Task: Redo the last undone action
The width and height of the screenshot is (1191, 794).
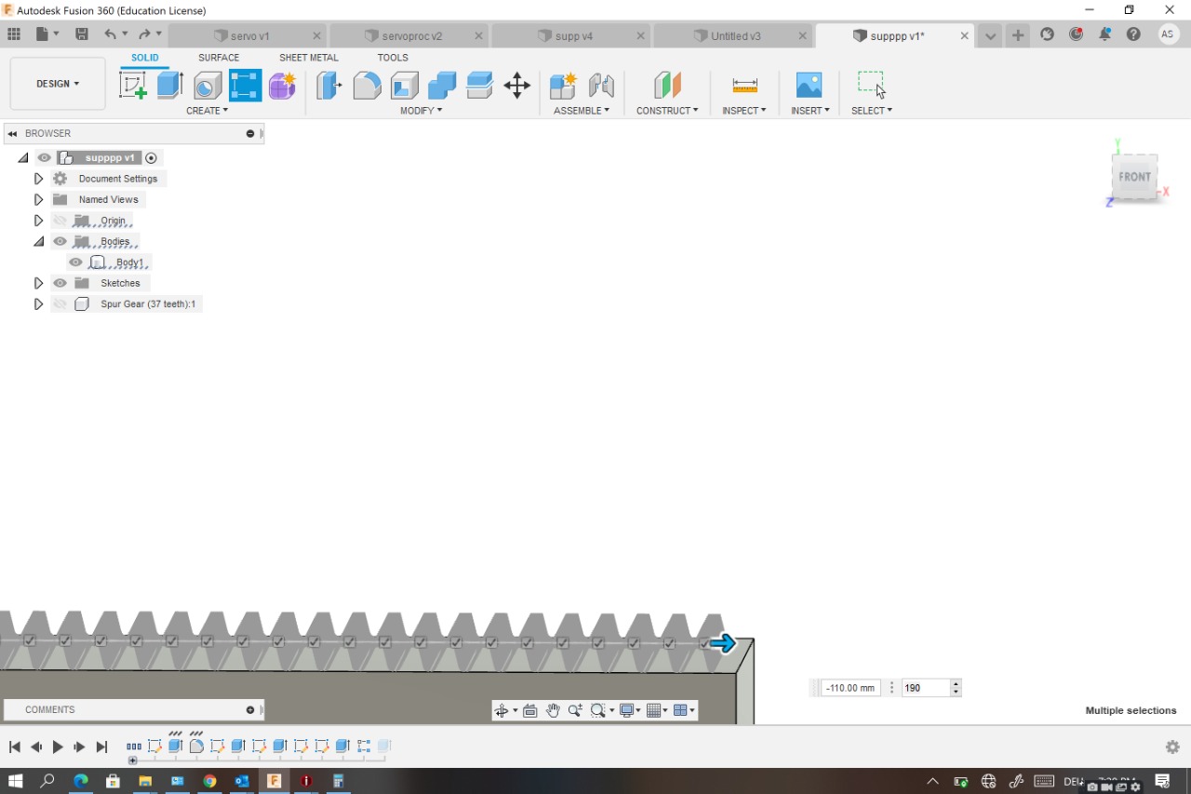Action: [144, 34]
